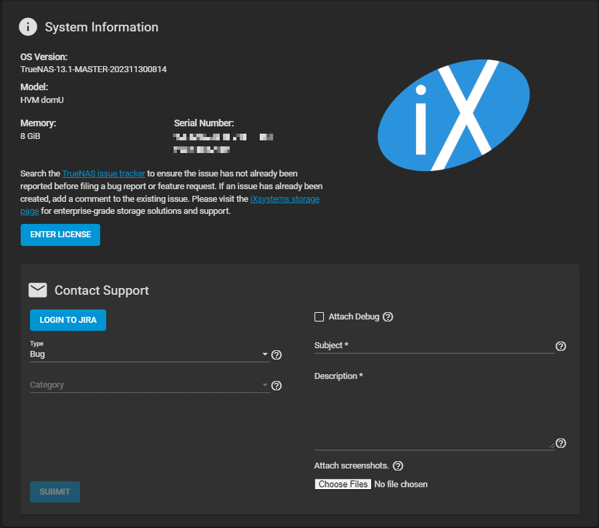The width and height of the screenshot is (599, 528).
Task: Click the Contact Support envelope icon
Action: point(37,290)
